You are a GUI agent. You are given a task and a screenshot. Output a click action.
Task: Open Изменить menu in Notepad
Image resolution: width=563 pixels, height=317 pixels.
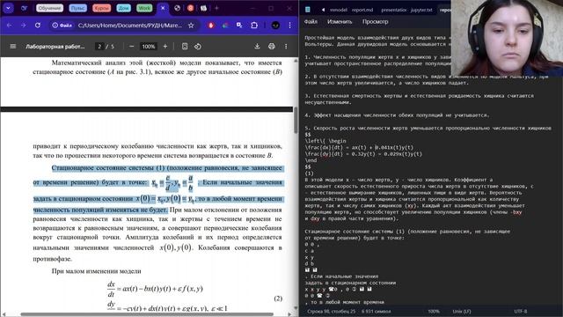340,21
